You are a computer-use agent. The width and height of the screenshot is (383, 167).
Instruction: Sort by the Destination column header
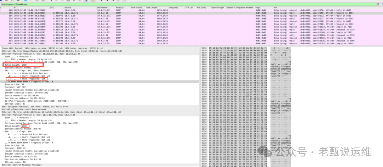point(106,7)
